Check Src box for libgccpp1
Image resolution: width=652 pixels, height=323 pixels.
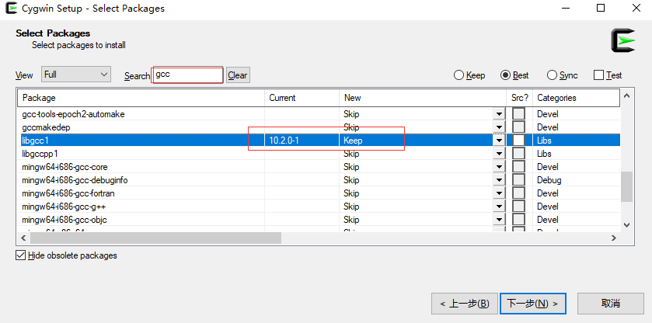[518, 154]
